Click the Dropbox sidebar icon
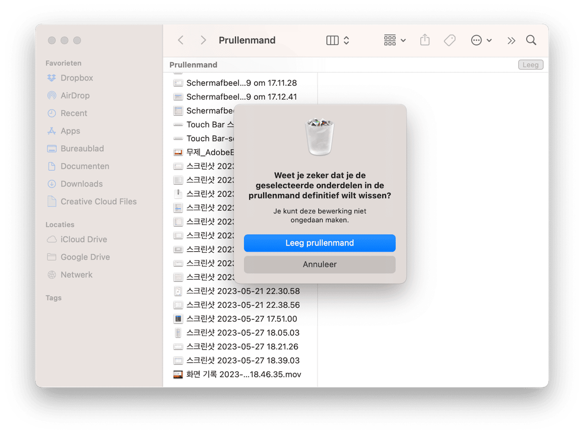Screen dimensions: 584x434 (x=52, y=78)
